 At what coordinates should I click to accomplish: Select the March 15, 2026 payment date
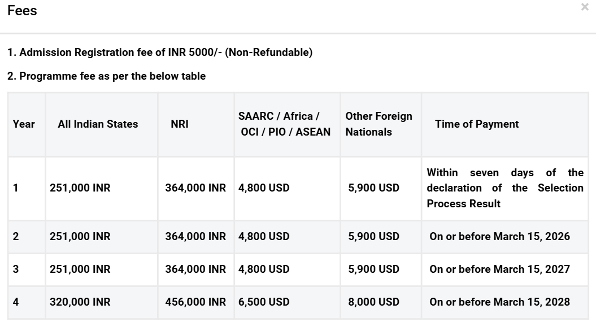pos(499,237)
